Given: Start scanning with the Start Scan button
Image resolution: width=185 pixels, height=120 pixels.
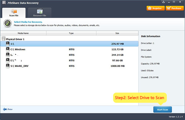Looking at the screenshot, I should 162,110.
